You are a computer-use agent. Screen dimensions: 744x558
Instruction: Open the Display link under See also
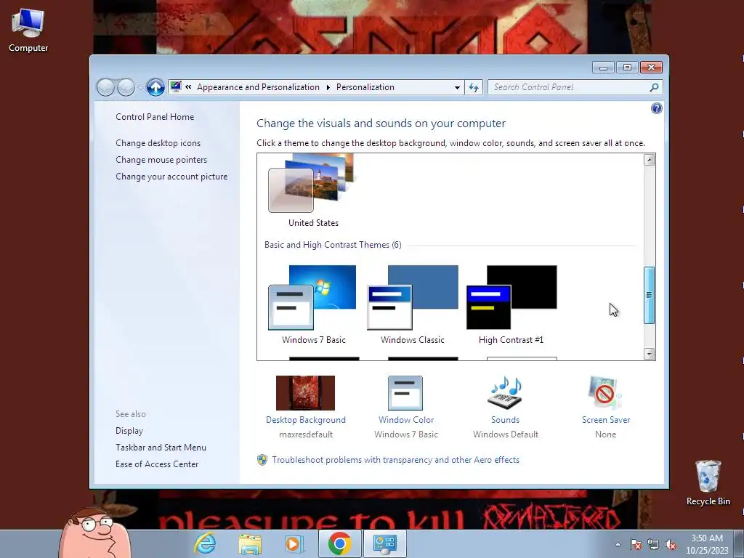[129, 431]
